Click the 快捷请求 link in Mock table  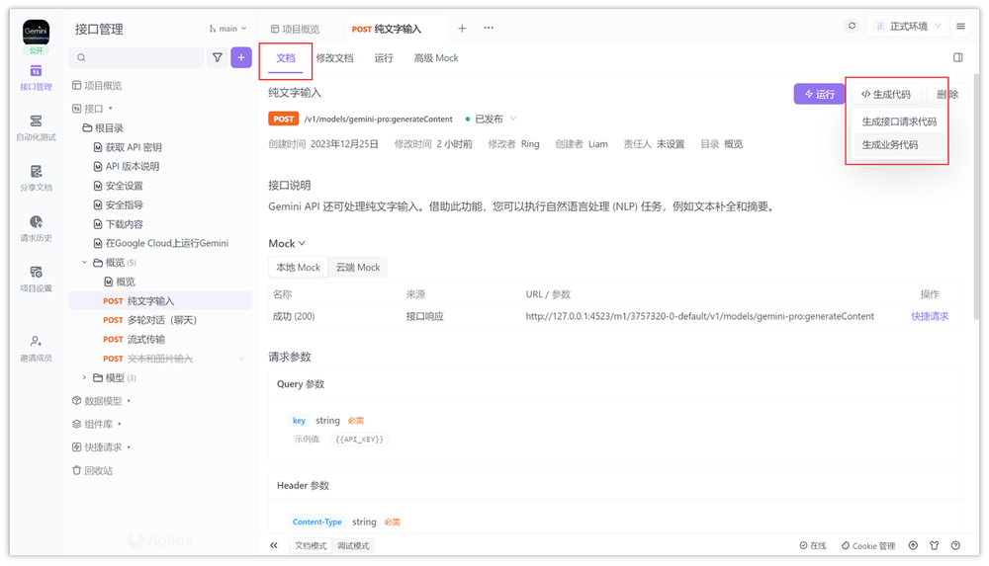pos(930,316)
